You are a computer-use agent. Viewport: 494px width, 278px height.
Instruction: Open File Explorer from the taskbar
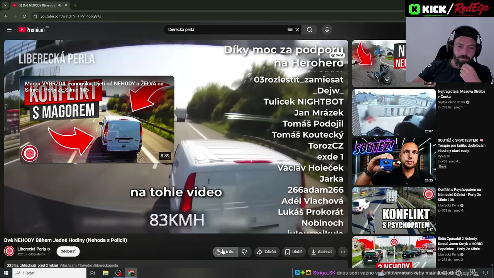click(x=105, y=273)
